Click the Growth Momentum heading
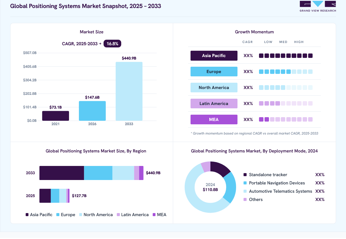This screenshot has width=346, height=239. coord(254,32)
